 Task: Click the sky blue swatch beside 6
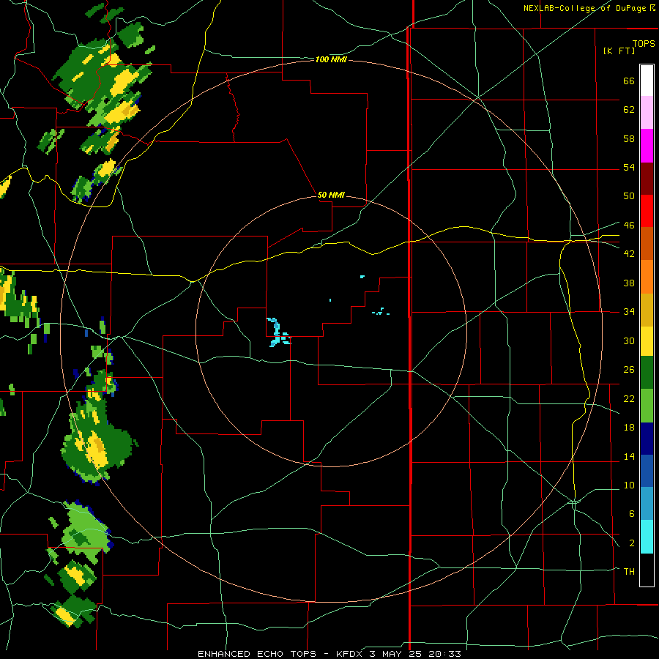click(x=647, y=503)
